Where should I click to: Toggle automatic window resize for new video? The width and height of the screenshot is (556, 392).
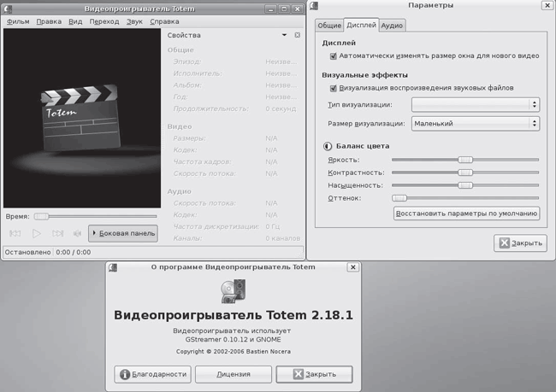pos(333,56)
